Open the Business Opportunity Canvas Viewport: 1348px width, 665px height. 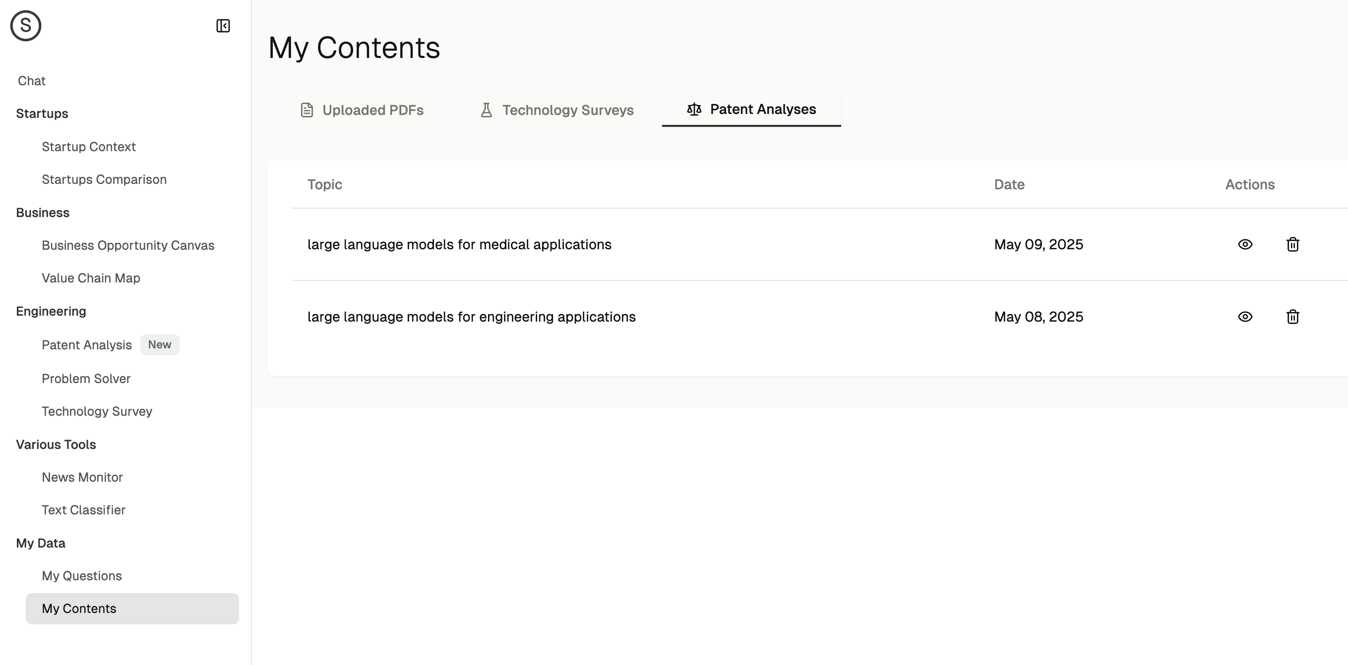click(127, 245)
